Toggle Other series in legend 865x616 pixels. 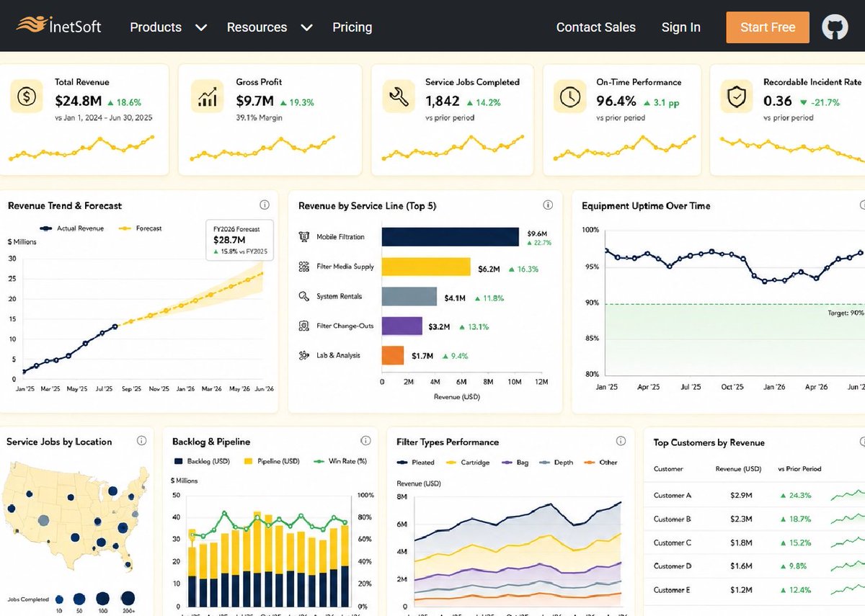coord(600,463)
